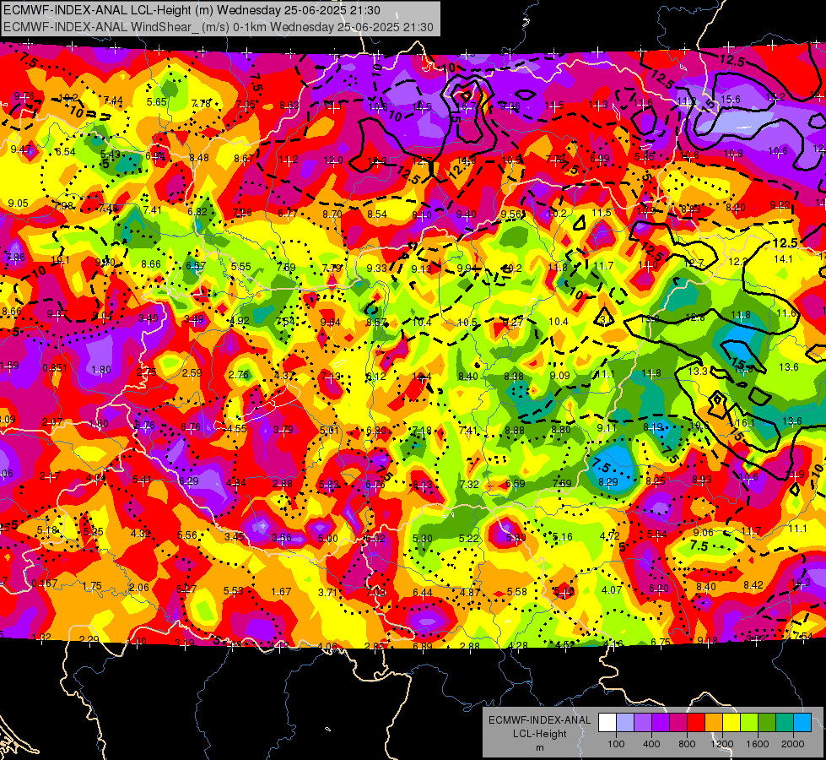Click the wind shear value '0.851'
Screen dimensions: 826x760
tap(55, 368)
